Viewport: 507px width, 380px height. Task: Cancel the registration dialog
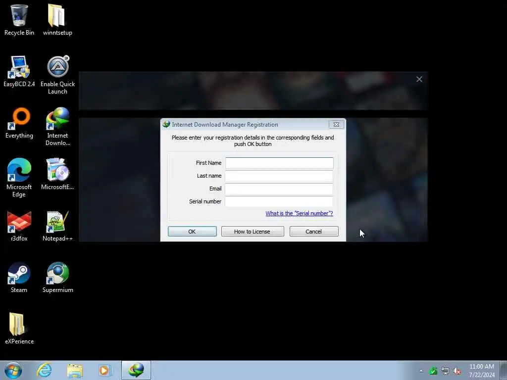click(x=314, y=232)
